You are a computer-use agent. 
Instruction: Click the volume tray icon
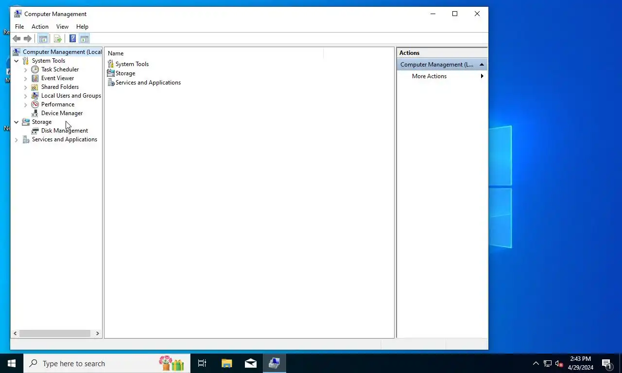[x=559, y=363]
